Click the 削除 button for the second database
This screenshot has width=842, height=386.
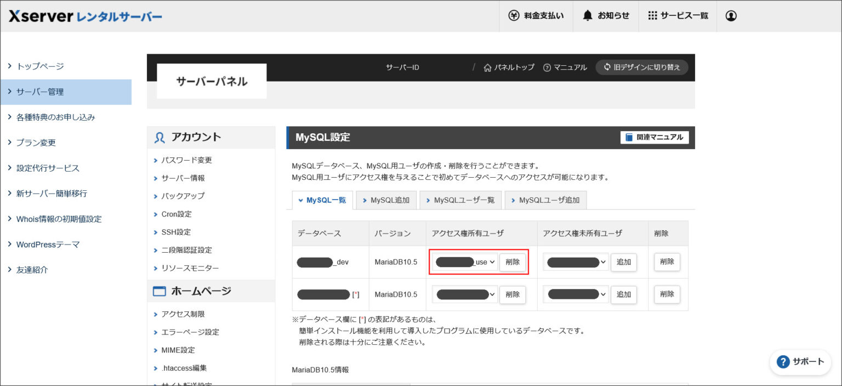point(667,294)
